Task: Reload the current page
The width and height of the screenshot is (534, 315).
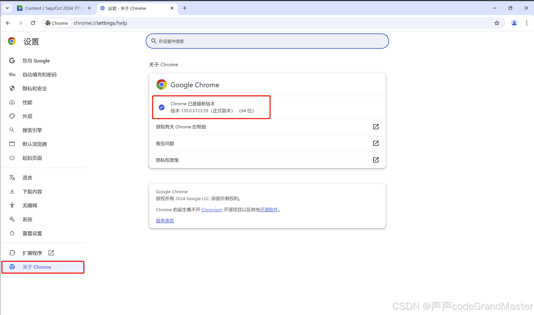Action: point(33,23)
